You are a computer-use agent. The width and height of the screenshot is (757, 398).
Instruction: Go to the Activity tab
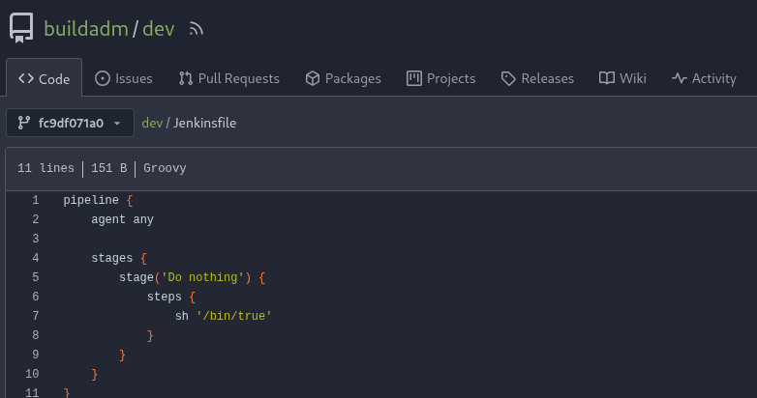(x=713, y=78)
